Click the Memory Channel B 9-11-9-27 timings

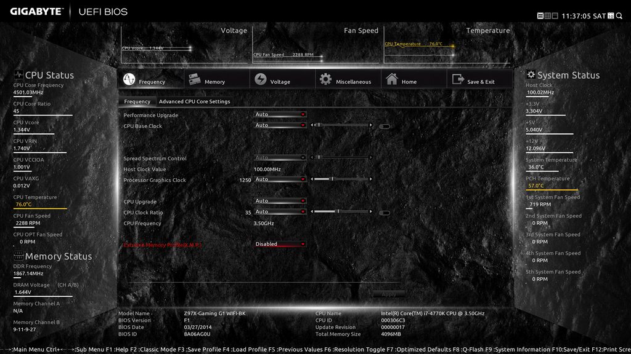[x=25, y=329]
